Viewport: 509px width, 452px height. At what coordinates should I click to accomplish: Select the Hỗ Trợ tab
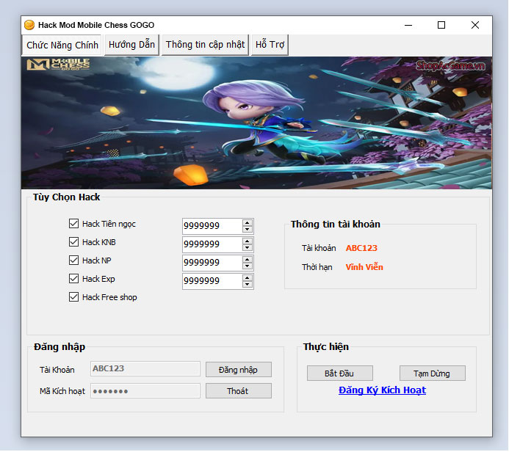[x=270, y=45]
